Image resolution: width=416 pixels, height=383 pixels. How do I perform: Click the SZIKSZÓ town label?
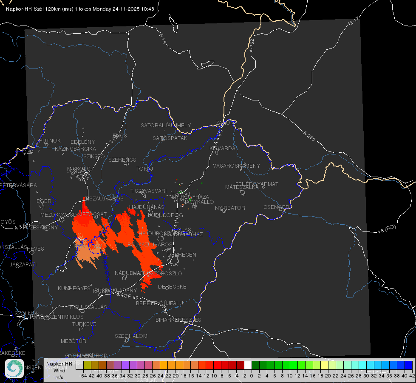tap(94, 156)
